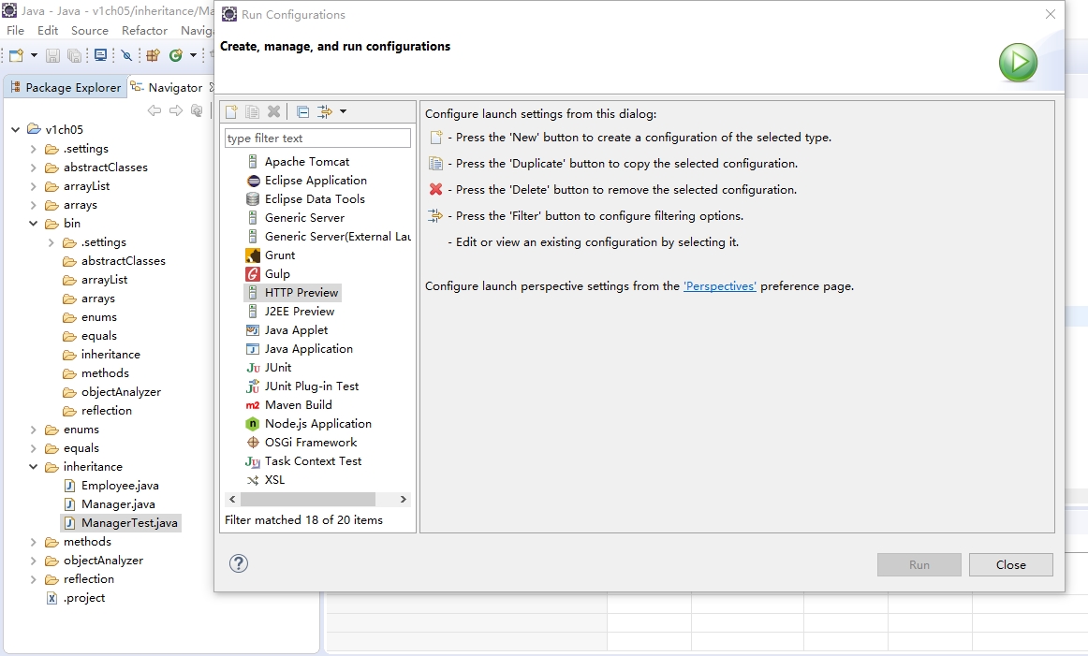Open Employee.java file

point(111,486)
